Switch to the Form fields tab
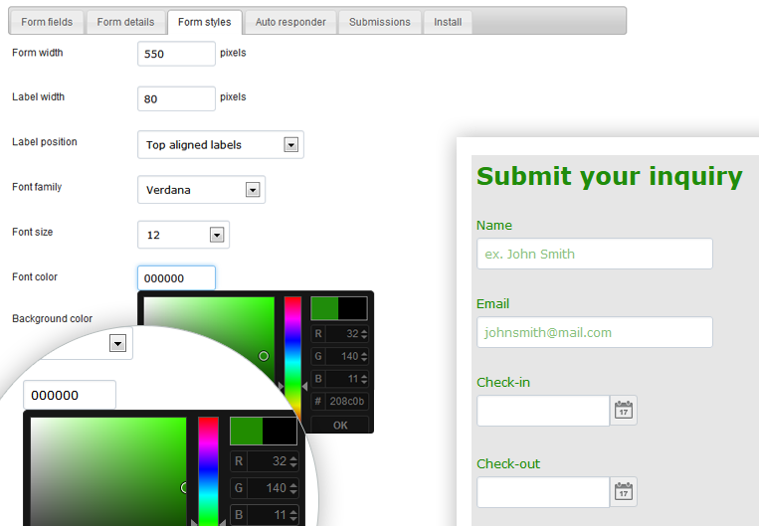759x526 pixels. tap(47, 22)
